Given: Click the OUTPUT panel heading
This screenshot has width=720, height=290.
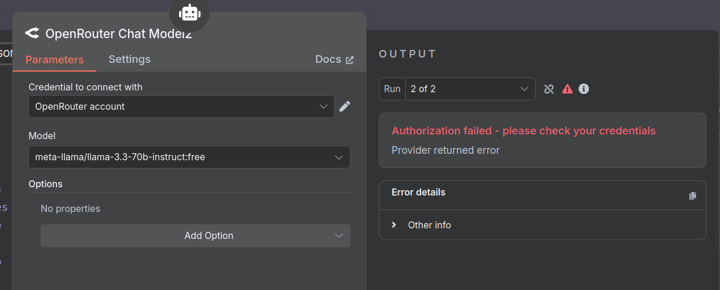Looking at the screenshot, I should 408,54.
